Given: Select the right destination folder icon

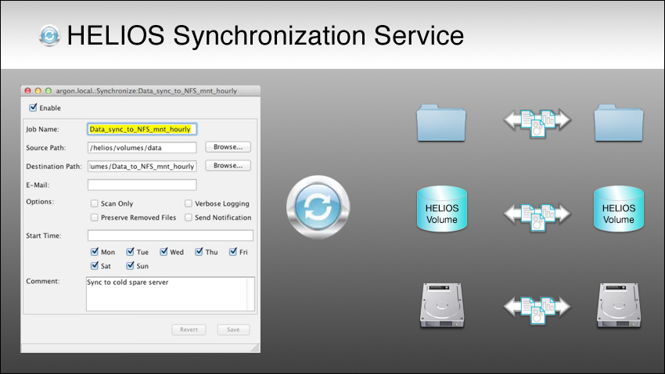Looking at the screenshot, I should coord(619,123).
